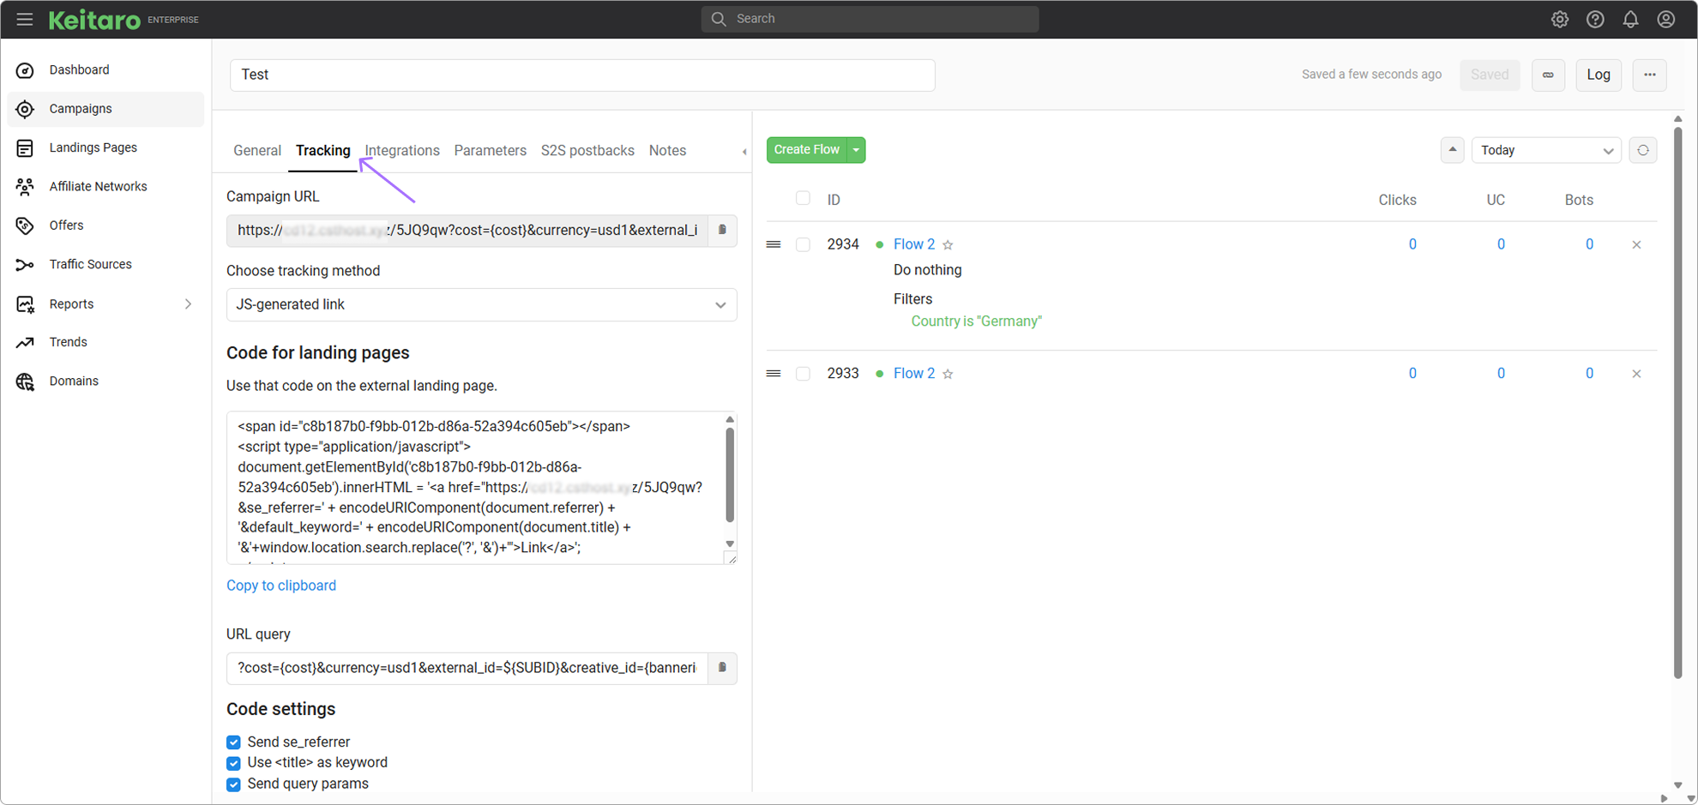Click the collapse-up arrow button near Today
This screenshot has width=1698, height=805.
[x=1452, y=150]
